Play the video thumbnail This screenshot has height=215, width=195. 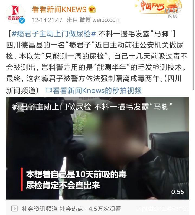97,148
